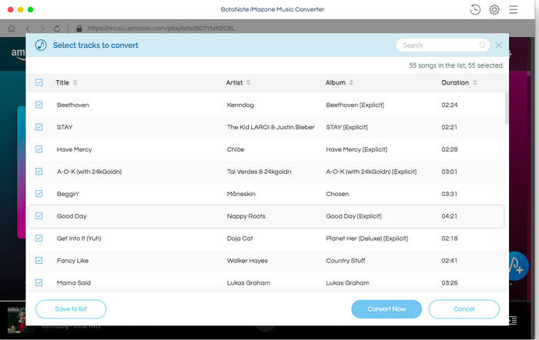This screenshot has width=539, height=340.
Task: Click the Artist column header text
Action: point(234,82)
